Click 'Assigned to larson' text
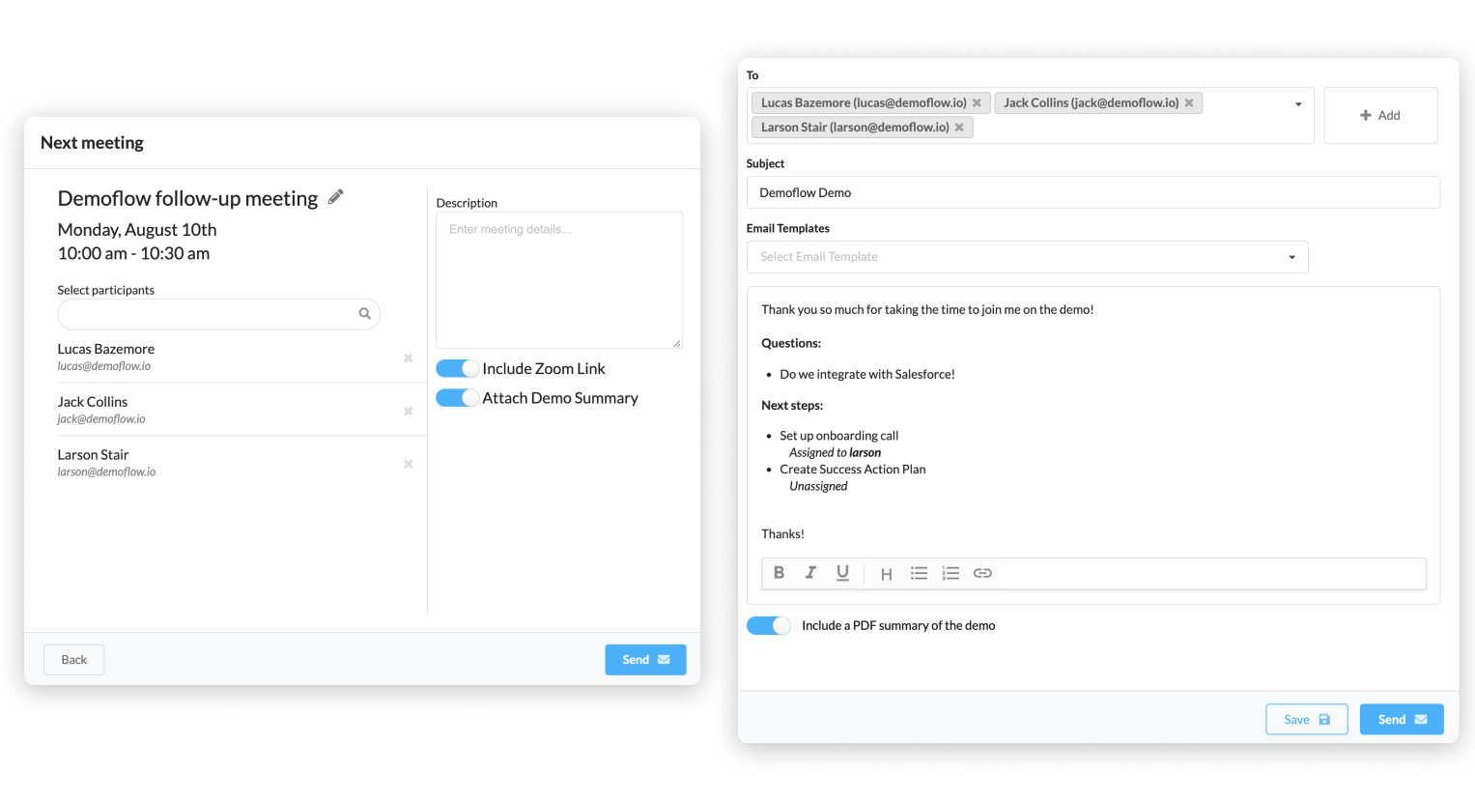The image size is (1475, 801). point(835,452)
